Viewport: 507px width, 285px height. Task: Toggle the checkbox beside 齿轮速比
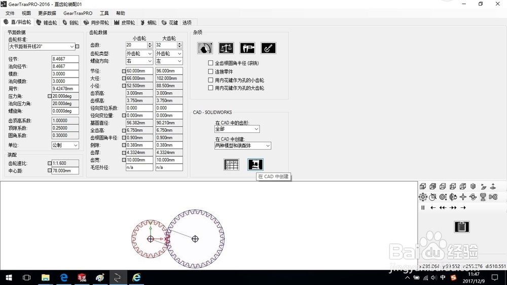[x=50, y=163]
